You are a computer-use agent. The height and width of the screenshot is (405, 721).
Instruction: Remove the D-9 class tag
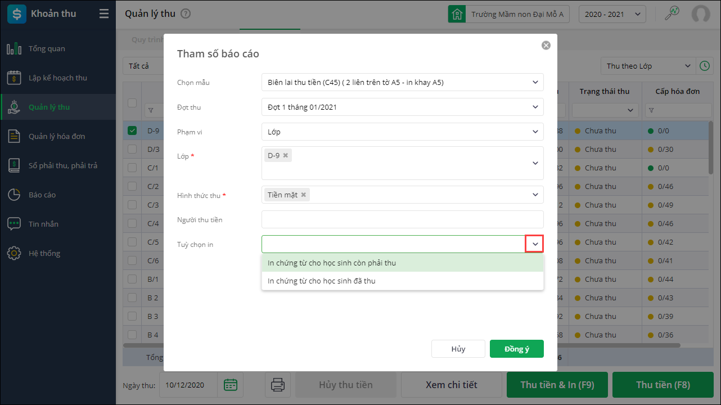click(286, 155)
